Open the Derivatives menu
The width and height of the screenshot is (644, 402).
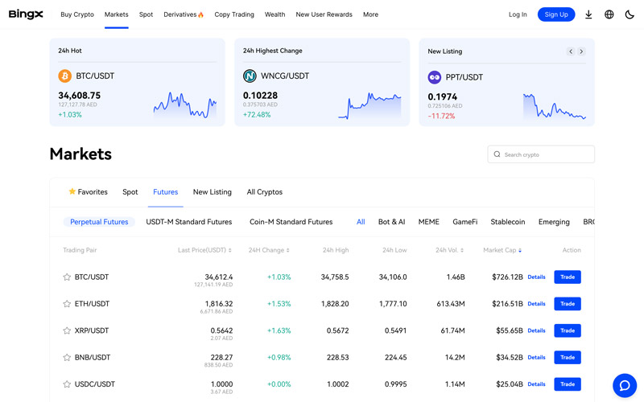pyautogui.click(x=184, y=14)
